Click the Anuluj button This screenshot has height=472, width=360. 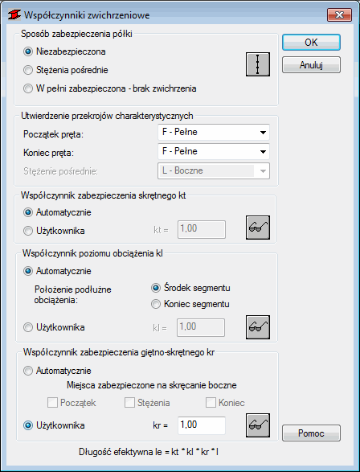pos(311,64)
